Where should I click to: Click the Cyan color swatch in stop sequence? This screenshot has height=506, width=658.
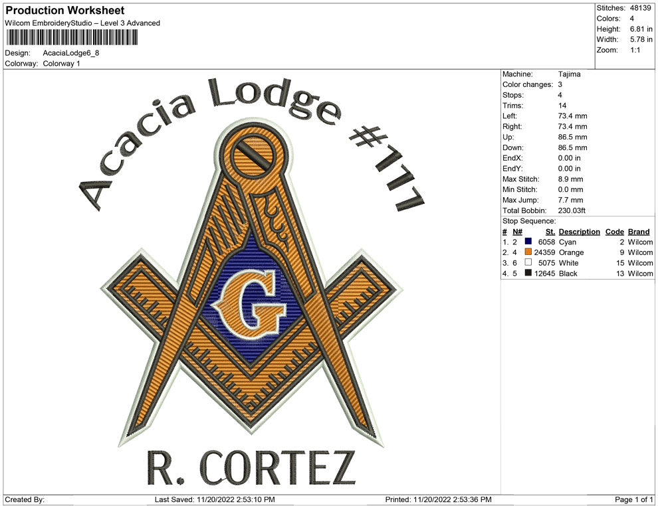click(x=528, y=242)
